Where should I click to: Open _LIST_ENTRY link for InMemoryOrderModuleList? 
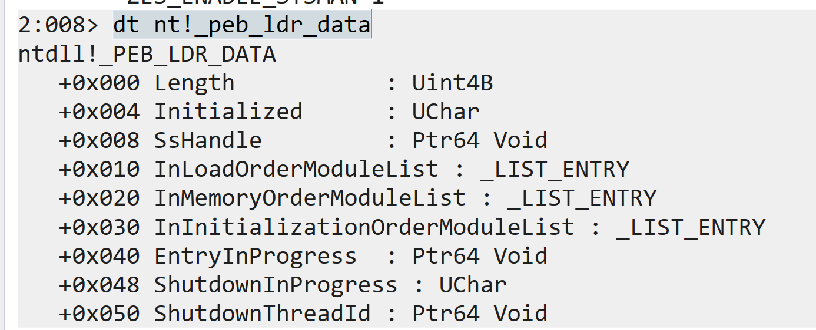tap(582, 198)
